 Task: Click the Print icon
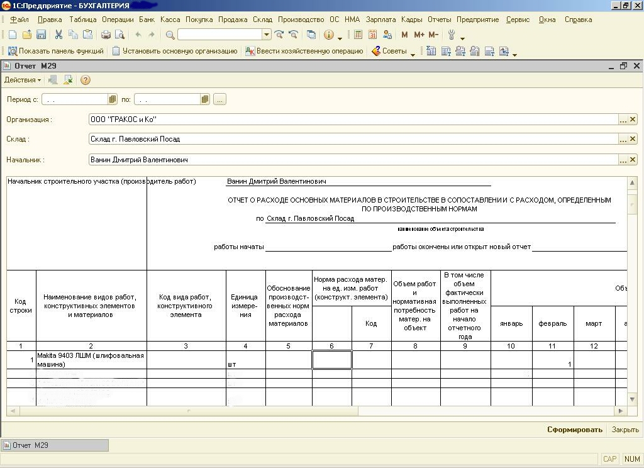pyautogui.click(x=106, y=35)
